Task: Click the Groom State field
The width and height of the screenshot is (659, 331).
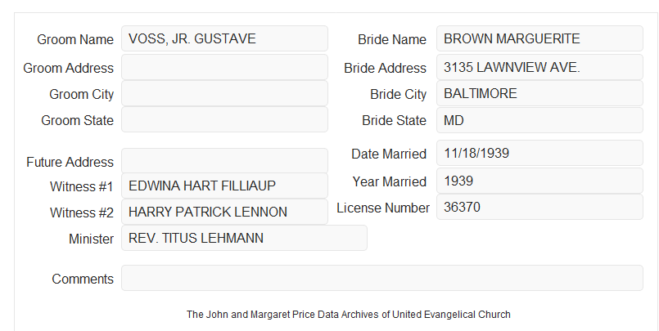Action: pos(224,119)
